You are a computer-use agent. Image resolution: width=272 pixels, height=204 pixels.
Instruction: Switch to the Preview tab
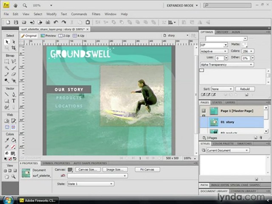[48, 36]
